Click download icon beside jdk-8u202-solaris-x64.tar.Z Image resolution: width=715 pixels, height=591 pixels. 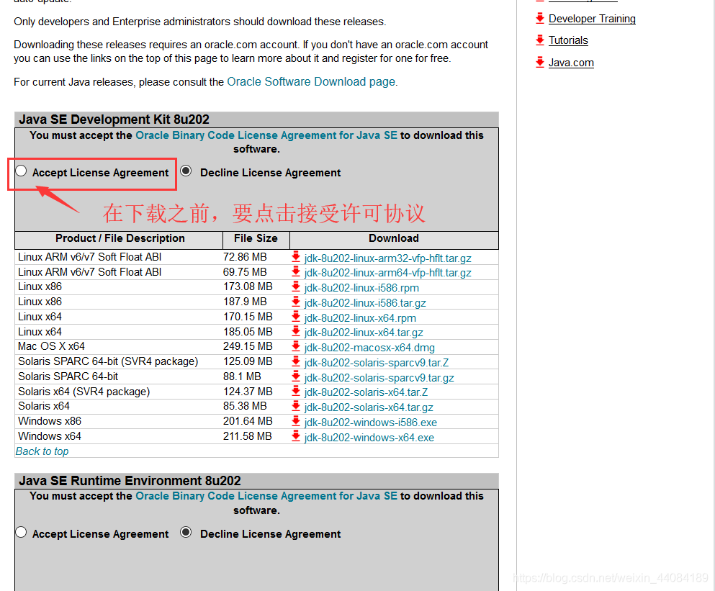click(x=296, y=392)
